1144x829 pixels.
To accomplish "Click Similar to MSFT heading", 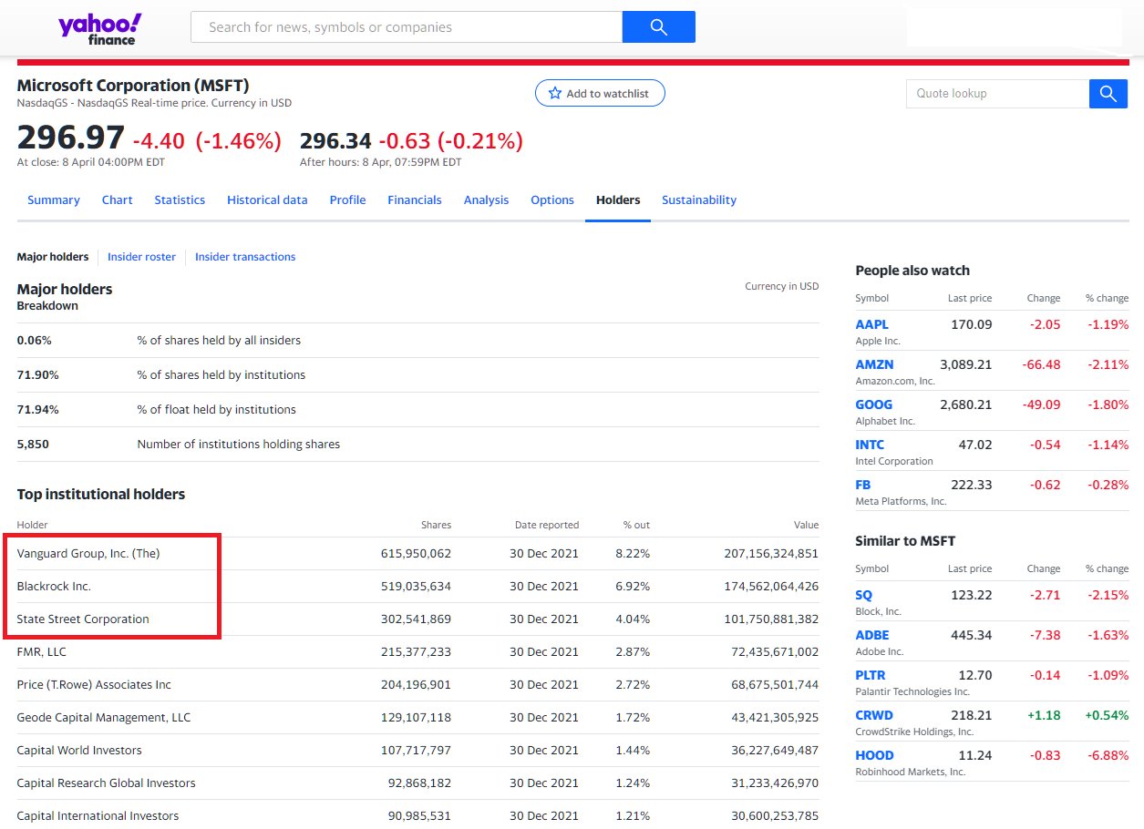I will pyautogui.click(x=905, y=541).
